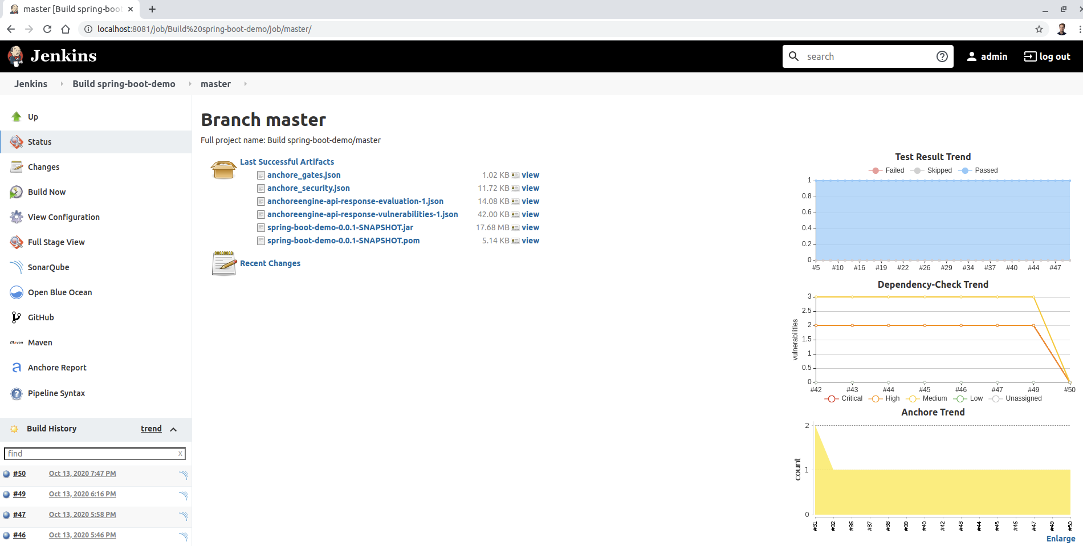
Task: View the anchore_gates.json artifact
Action: click(531, 175)
